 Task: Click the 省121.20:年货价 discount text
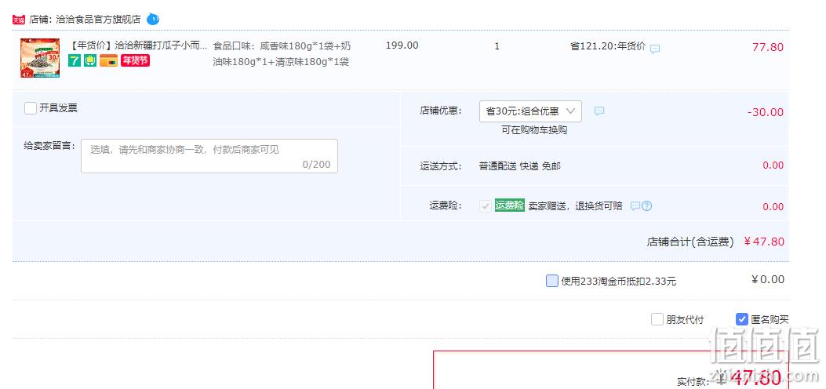coord(607,45)
